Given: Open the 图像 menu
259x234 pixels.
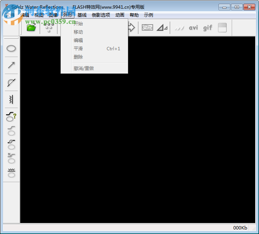Looking at the screenshot, I should [53, 15].
